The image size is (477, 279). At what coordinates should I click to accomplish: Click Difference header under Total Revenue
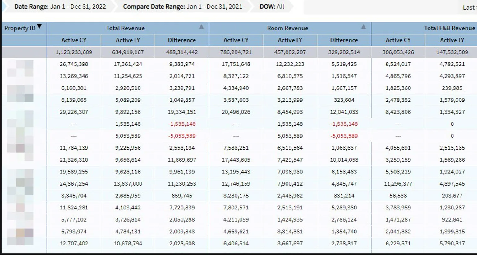click(x=182, y=40)
